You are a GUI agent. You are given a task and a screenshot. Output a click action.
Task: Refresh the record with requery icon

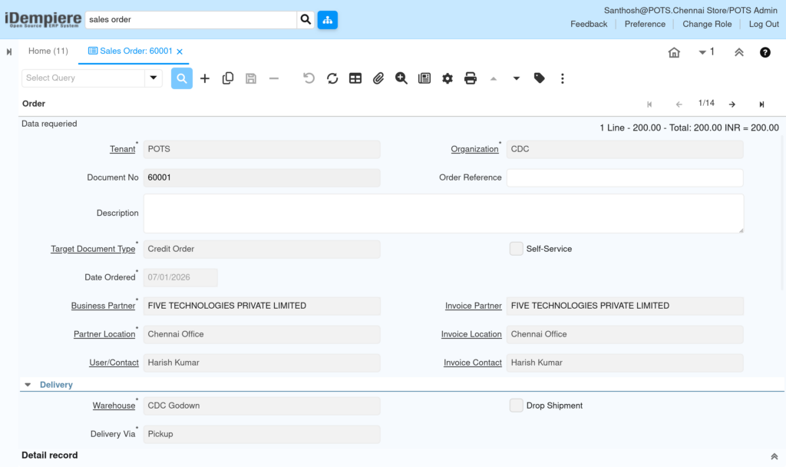[x=332, y=78]
